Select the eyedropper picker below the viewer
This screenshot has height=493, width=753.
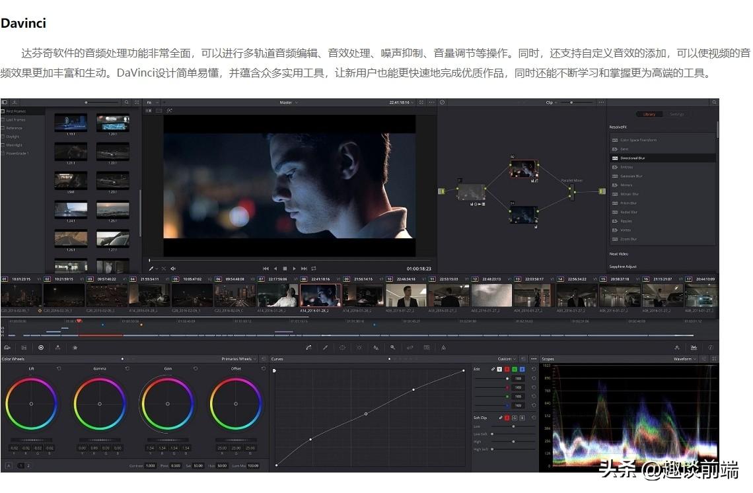[x=151, y=269]
